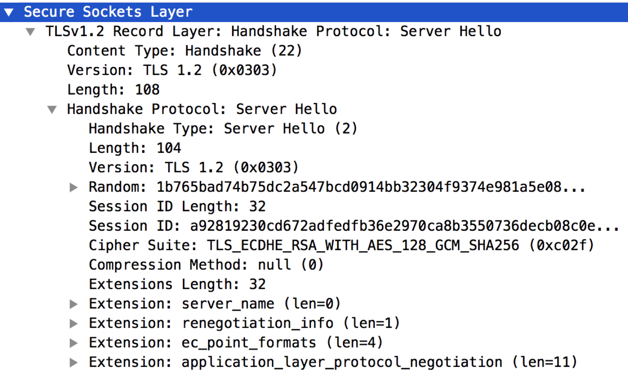Expand the server_name extension

pos(74,304)
